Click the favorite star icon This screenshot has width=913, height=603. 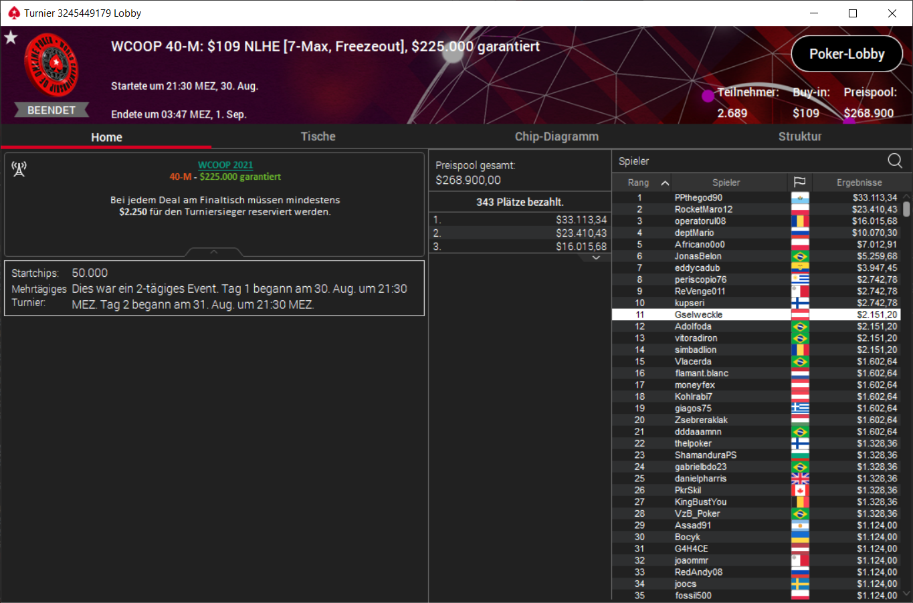click(11, 37)
